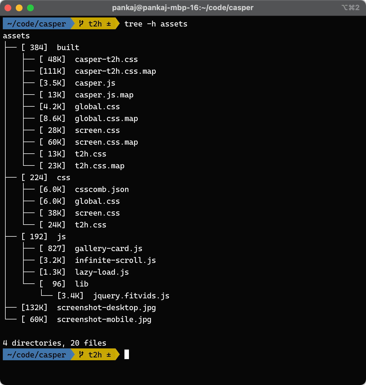This screenshot has height=385, width=366.
Task: Click t2h.css with size 24K
Action: click(91, 225)
